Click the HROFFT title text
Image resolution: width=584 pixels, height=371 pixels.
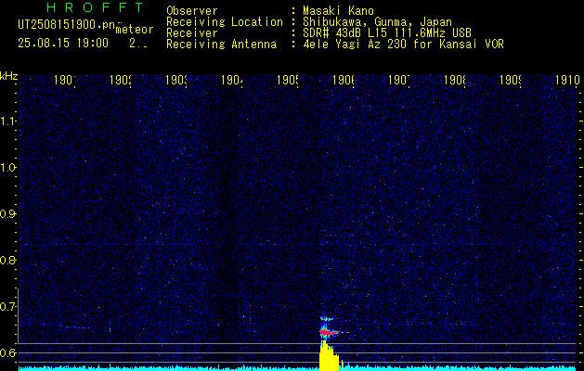tap(95, 7)
